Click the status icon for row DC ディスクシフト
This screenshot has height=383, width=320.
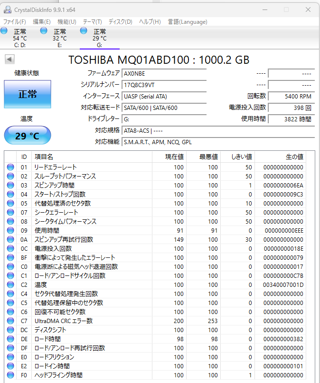[x=10, y=330]
